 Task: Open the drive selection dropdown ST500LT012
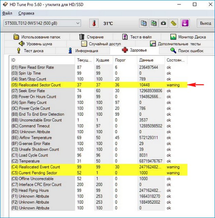click(42, 23)
